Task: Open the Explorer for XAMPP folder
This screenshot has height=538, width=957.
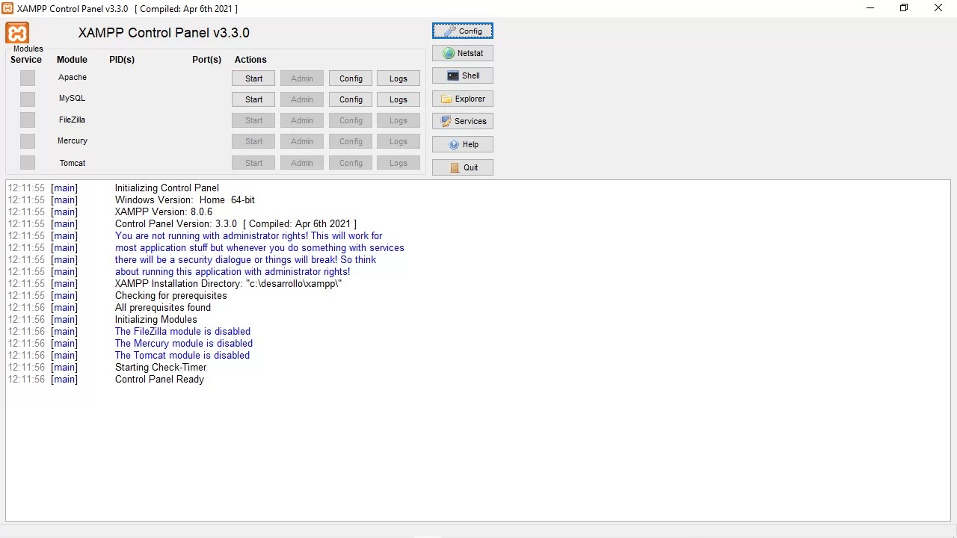Action: pyautogui.click(x=462, y=99)
